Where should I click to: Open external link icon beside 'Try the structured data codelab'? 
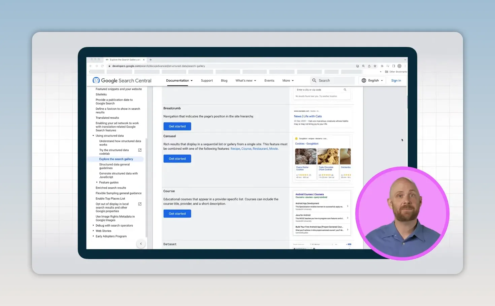[140, 150]
